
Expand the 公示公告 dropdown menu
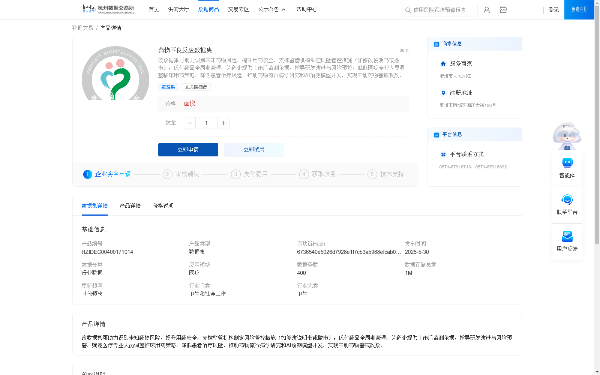click(x=272, y=9)
